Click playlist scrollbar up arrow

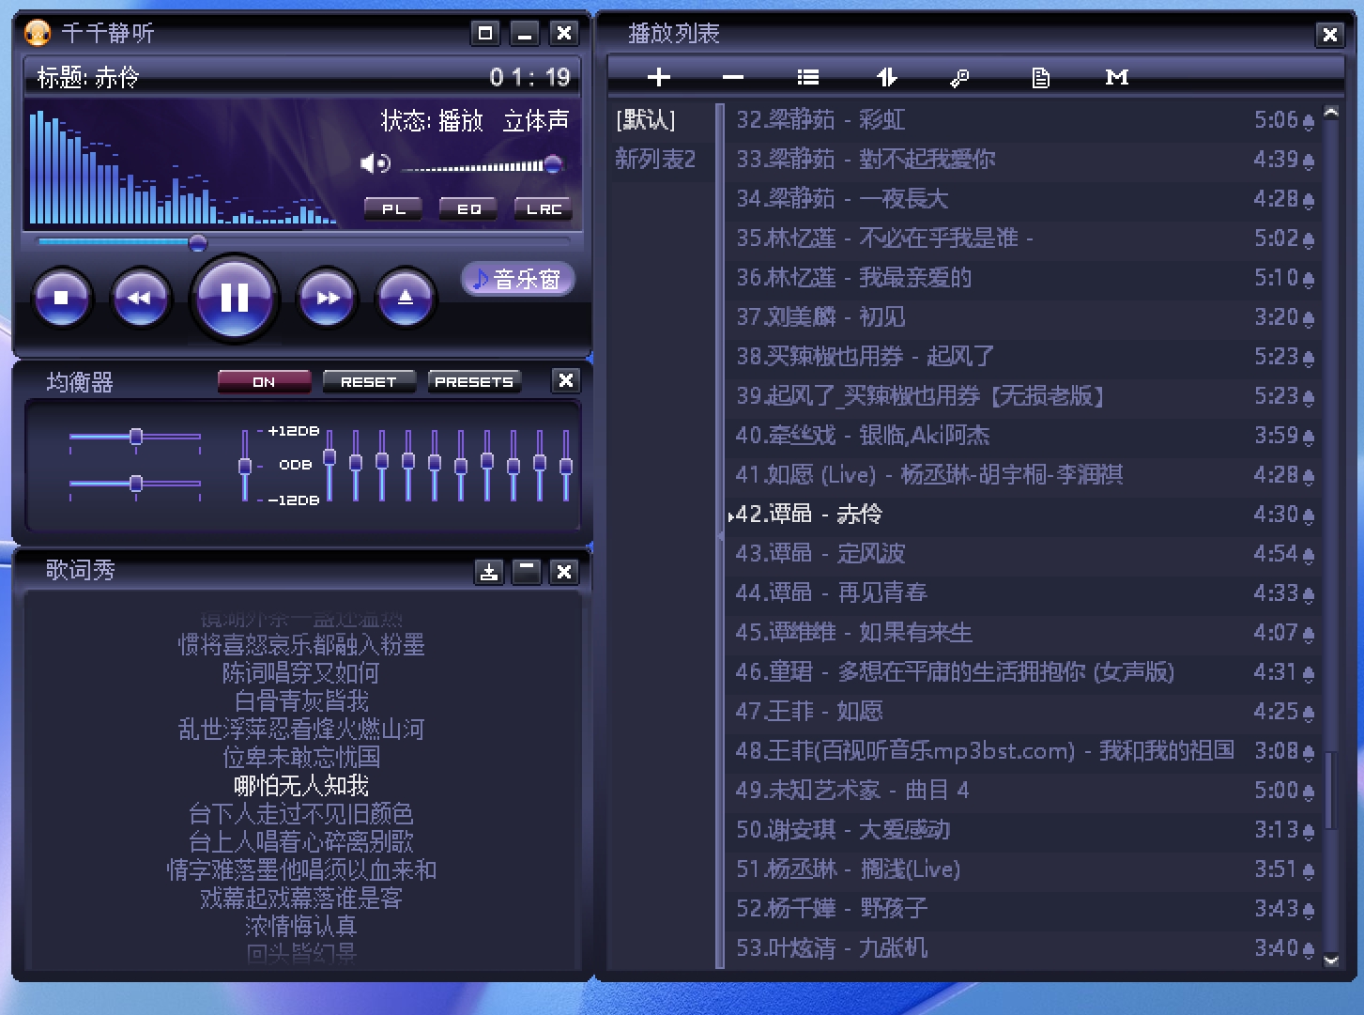[1331, 112]
